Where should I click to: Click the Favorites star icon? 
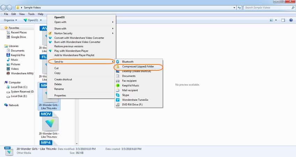click(6, 28)
